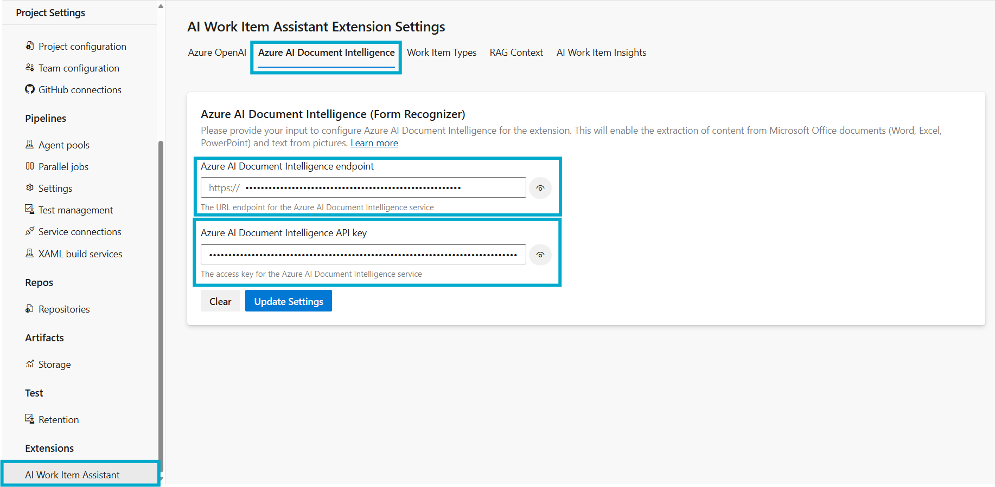
Task: Click the XAML build services icon
Action: pyautogui.click(x=30, y=254)
